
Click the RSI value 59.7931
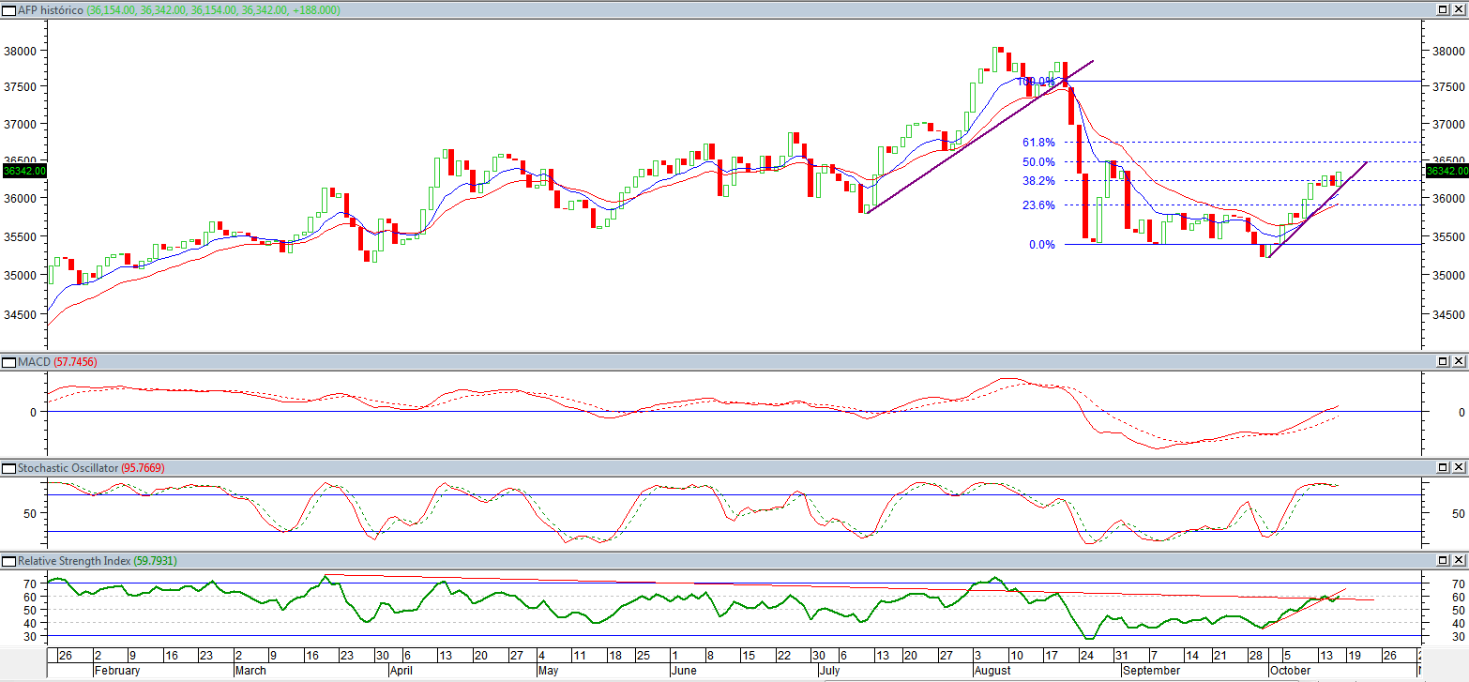[x=155, y=561]
